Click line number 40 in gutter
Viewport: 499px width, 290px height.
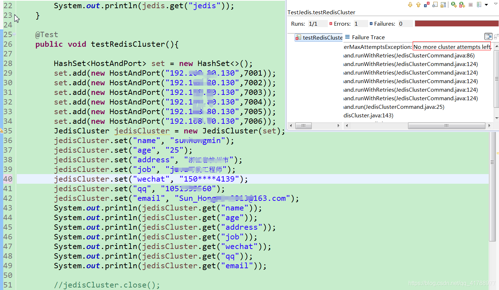pos(8,179)
